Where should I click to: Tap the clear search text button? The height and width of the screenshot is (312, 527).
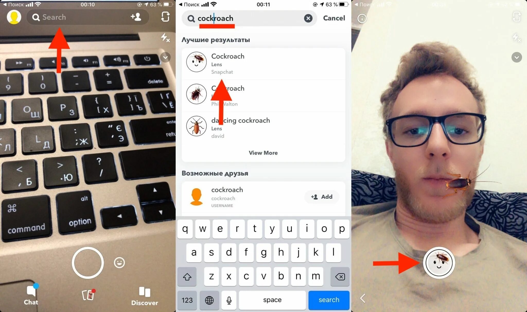tap(308, 18)
